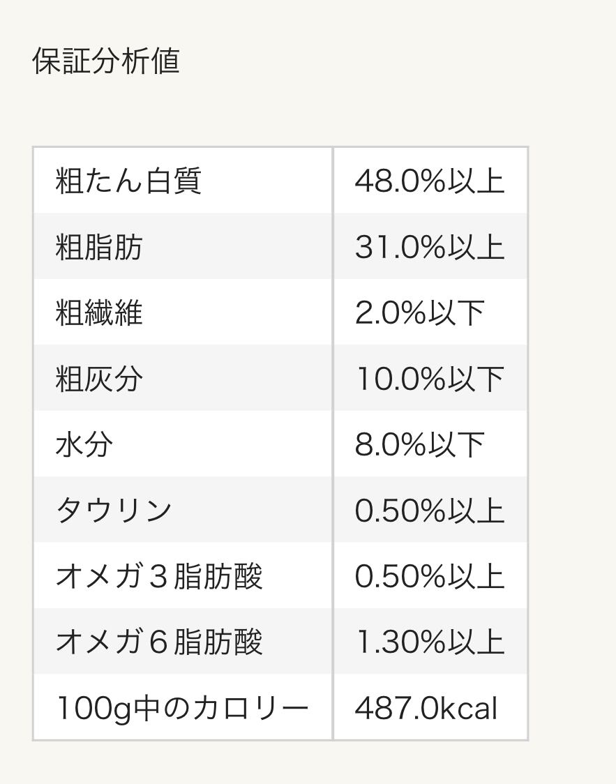Select the タウリン label cell

coord(114,510)
